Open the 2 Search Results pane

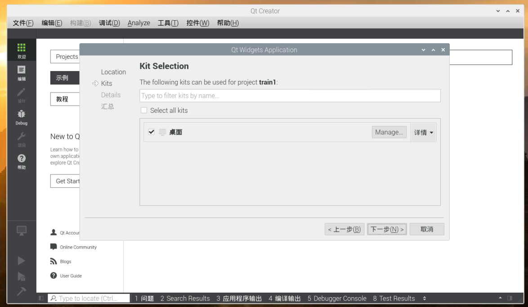(185, 298)
